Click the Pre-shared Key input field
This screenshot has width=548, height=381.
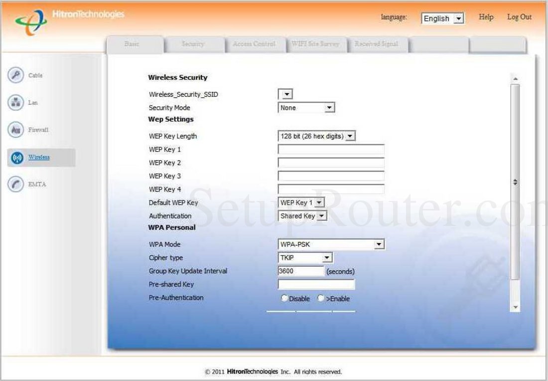(x=316, y=285)
